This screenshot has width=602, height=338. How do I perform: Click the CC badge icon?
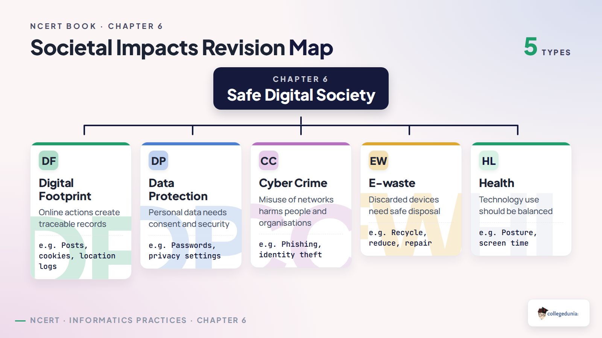[x=269, y=161]
